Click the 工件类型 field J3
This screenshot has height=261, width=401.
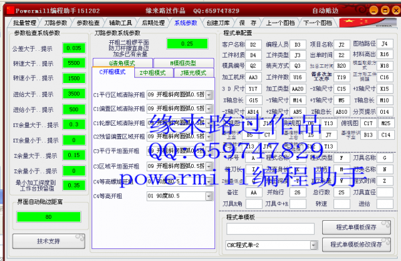tap(297, 55)
